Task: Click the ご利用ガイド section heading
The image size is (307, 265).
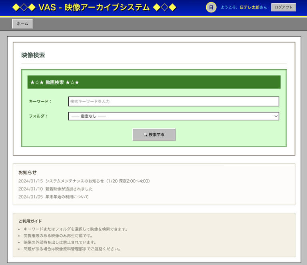Action: point(30,221)
